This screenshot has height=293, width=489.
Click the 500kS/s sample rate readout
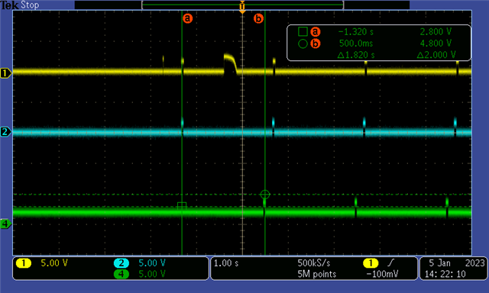coord(314,263)
